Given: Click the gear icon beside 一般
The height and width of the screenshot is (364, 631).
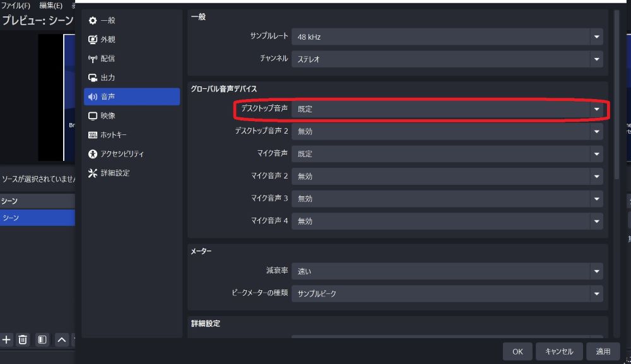Looking at the screenshot, I should pyautogui.click(x=93, y=20).
